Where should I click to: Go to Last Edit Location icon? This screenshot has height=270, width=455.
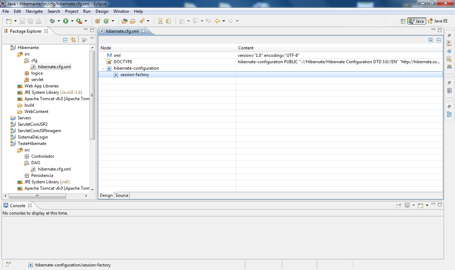point(209,21)
